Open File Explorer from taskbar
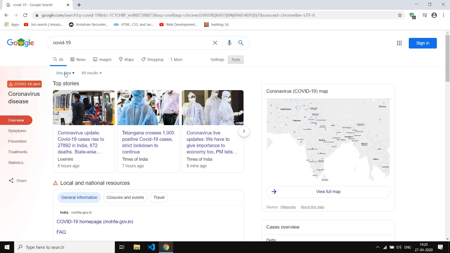The image size is (450, 253). 137,247
